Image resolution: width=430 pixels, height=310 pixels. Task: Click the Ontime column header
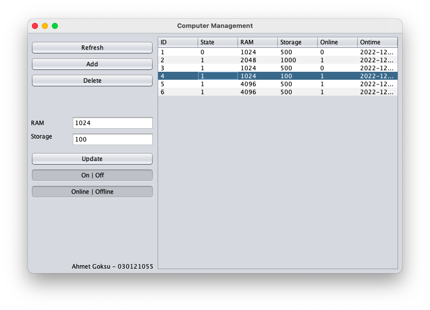point(377,42)
